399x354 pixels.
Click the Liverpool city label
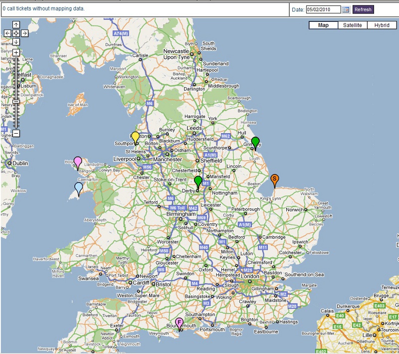click(x=124, y=159)
